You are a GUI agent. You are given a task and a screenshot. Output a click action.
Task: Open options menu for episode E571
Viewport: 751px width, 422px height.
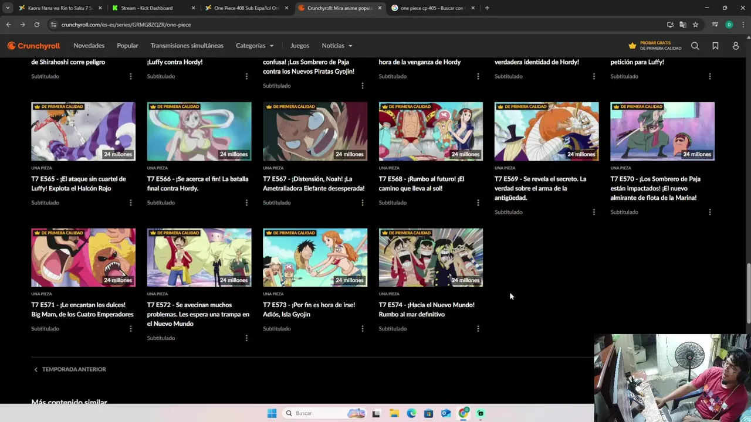(130, 329)
